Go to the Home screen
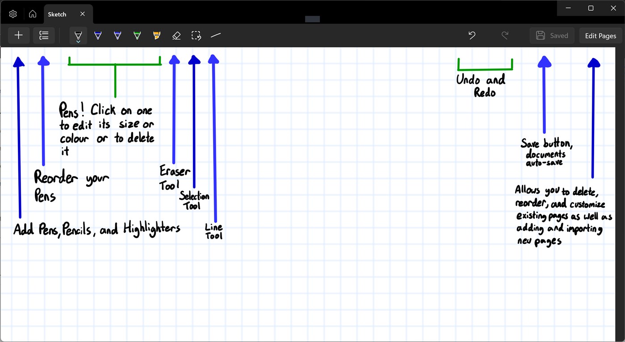625x342 pixels. [x=32, y=14]
